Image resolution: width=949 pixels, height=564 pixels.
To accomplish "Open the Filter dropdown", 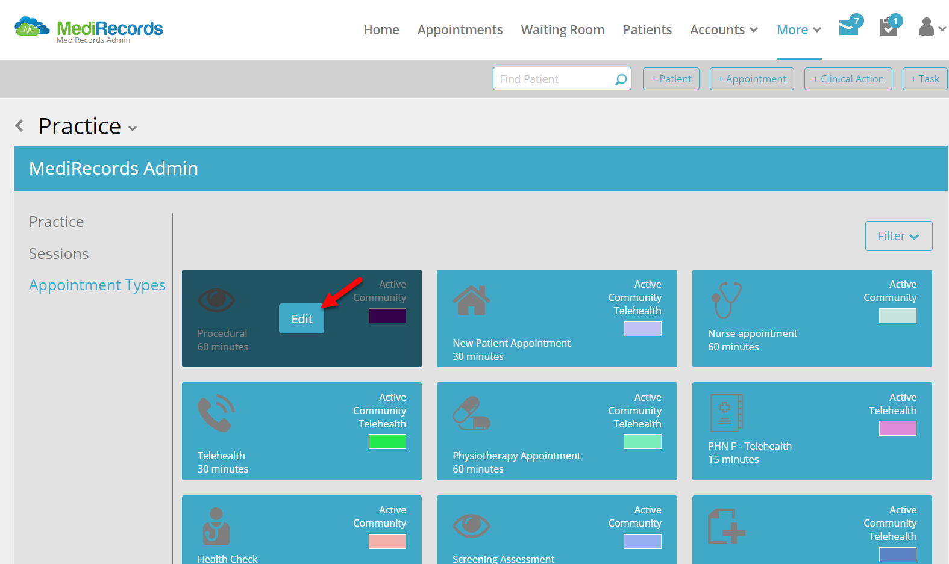I will pyautogui.click(x=898, y=236).
